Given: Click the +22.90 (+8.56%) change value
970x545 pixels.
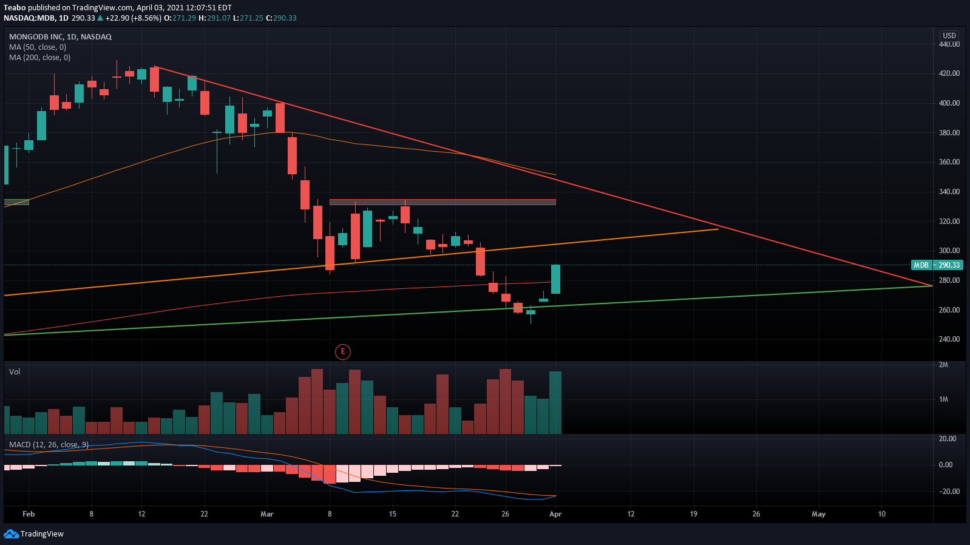Looking at the screenshot, I should (x=134, y=18).
